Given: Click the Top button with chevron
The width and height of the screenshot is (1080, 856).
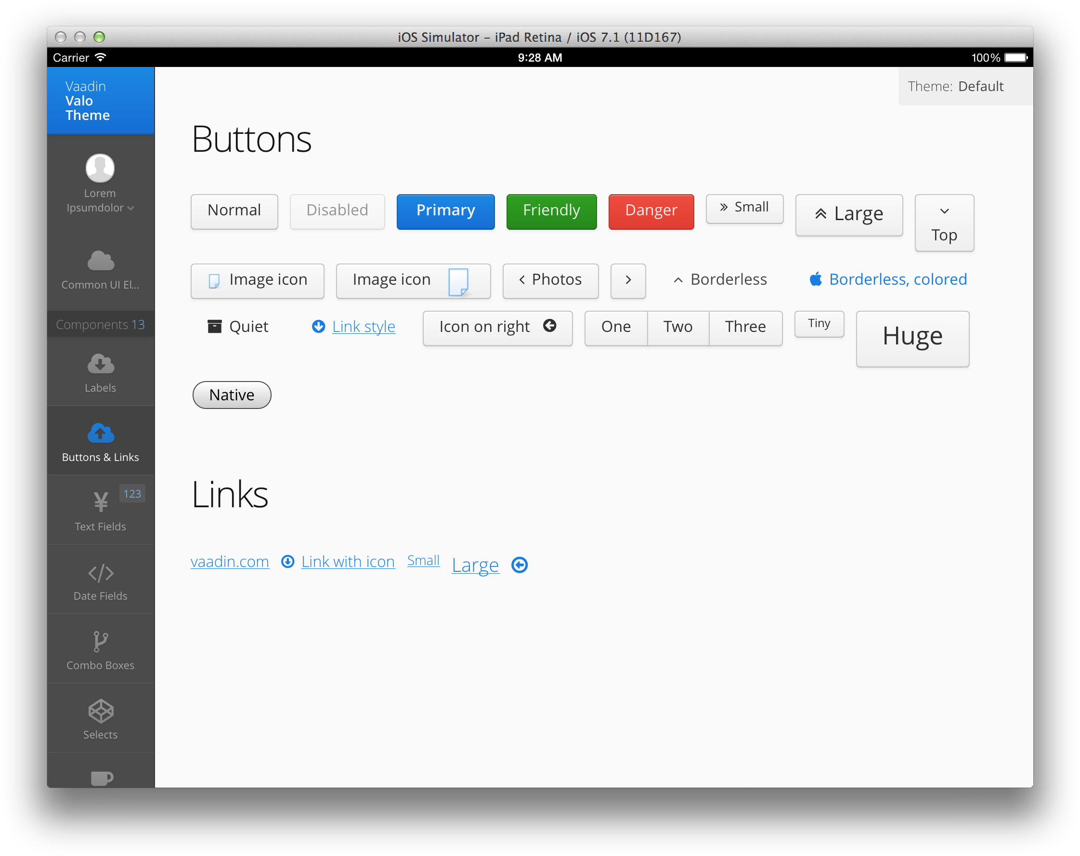Looking at the screenshot, I should tap(944, 224).
